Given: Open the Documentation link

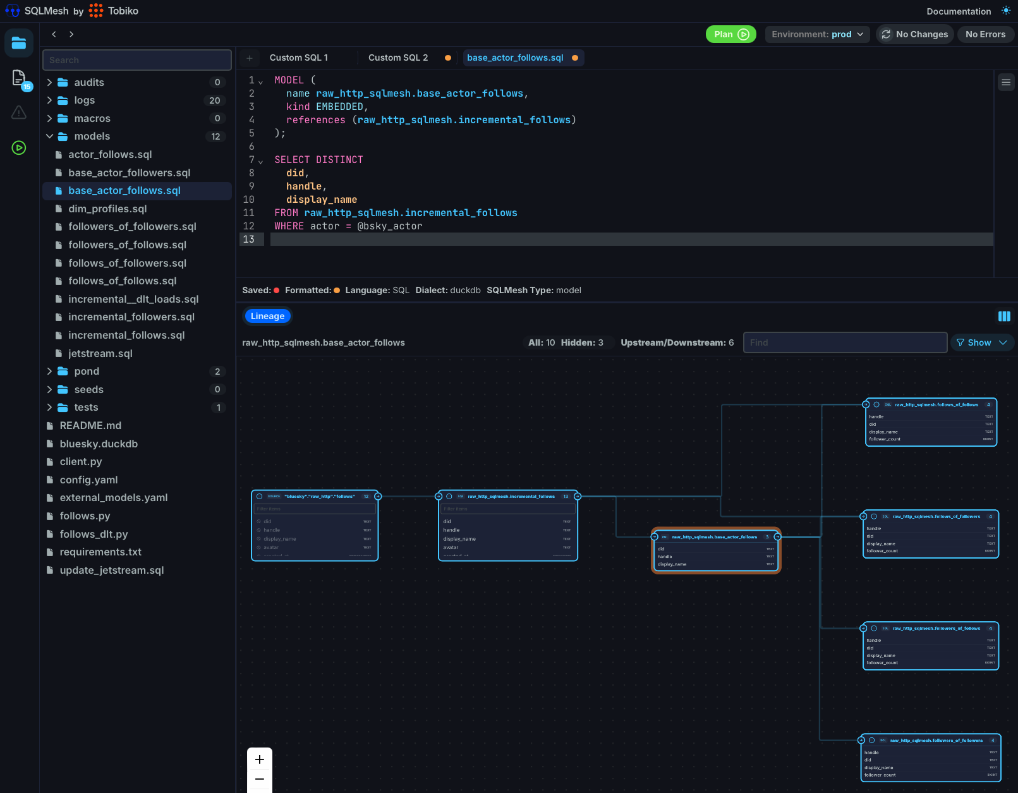Looking at the screenshot, I should click(x=959, y=11).
